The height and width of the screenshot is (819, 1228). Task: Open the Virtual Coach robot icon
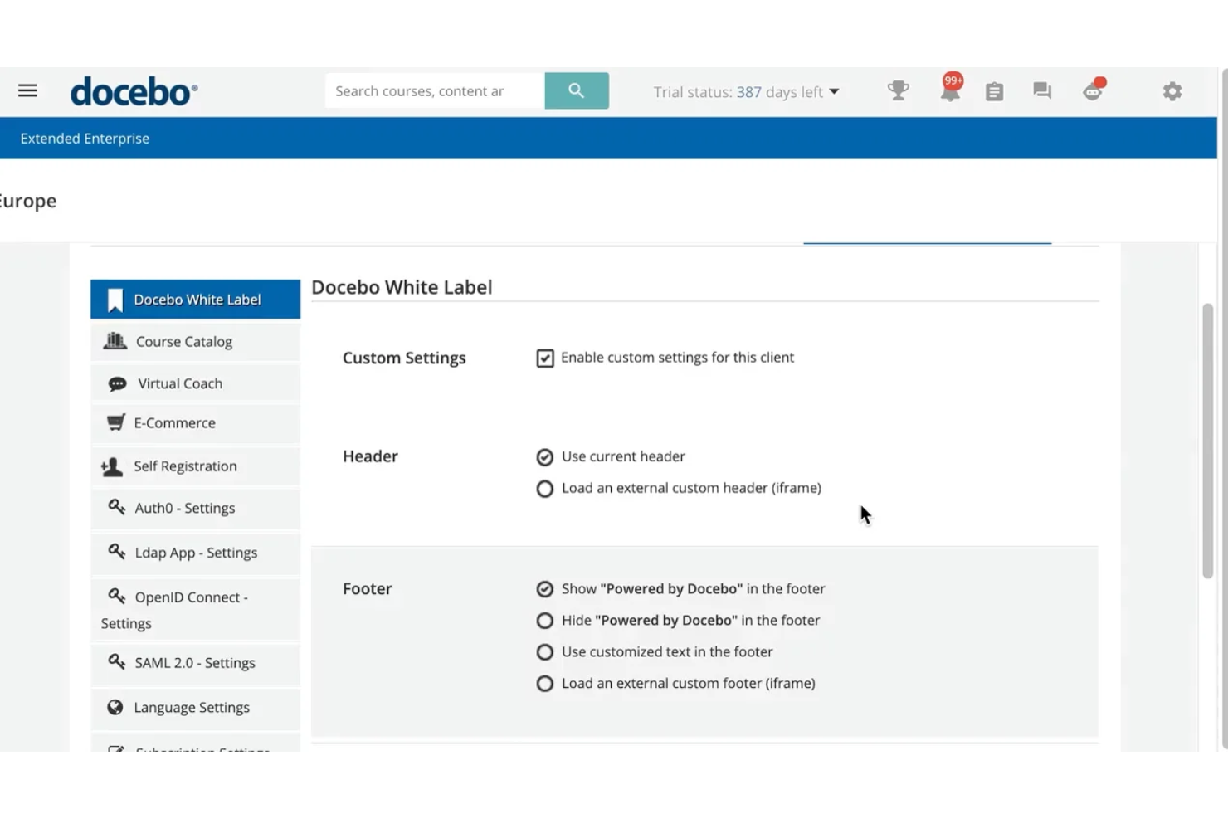(1091, 91)
